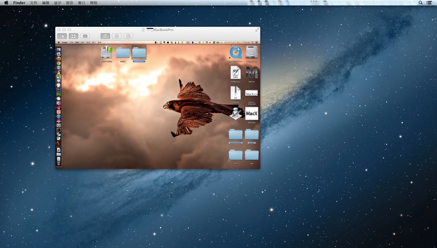Capture remote screen with the camera button
Viewport: 437px width, 248px height.
tap(85, 36)
